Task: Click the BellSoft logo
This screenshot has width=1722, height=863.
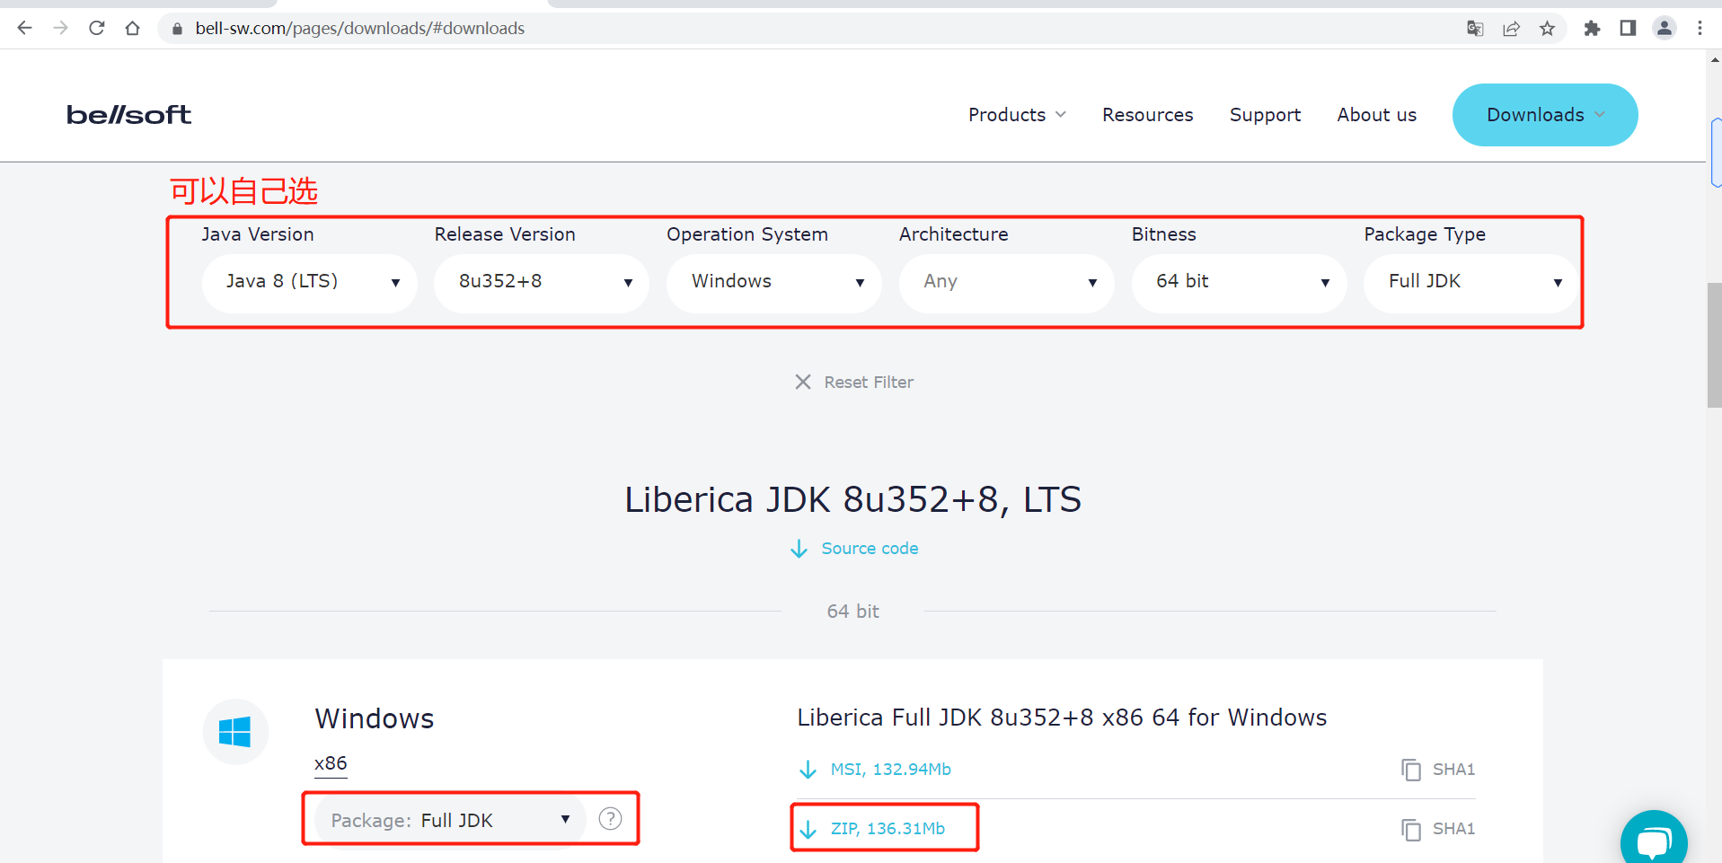Action: pos(128,115)
